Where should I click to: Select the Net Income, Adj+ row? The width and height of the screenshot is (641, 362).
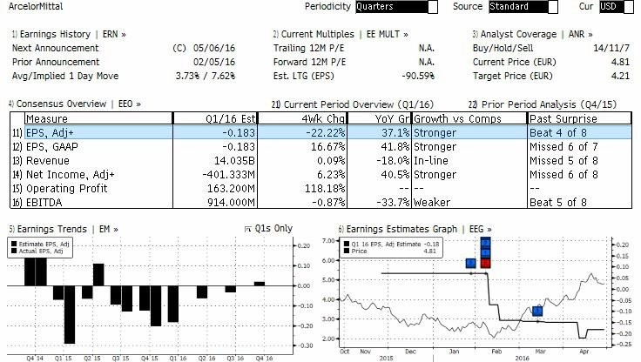[x=320, y=174]
